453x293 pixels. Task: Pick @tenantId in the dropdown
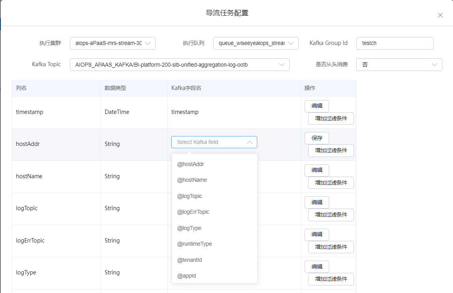[x=190, y=260]
